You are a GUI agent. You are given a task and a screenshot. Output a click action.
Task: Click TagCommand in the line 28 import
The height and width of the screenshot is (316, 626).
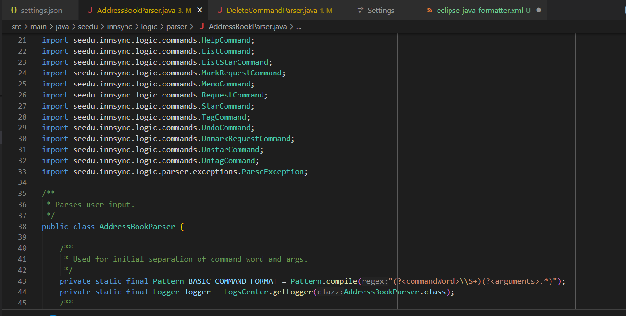click(x=224, y=117)
